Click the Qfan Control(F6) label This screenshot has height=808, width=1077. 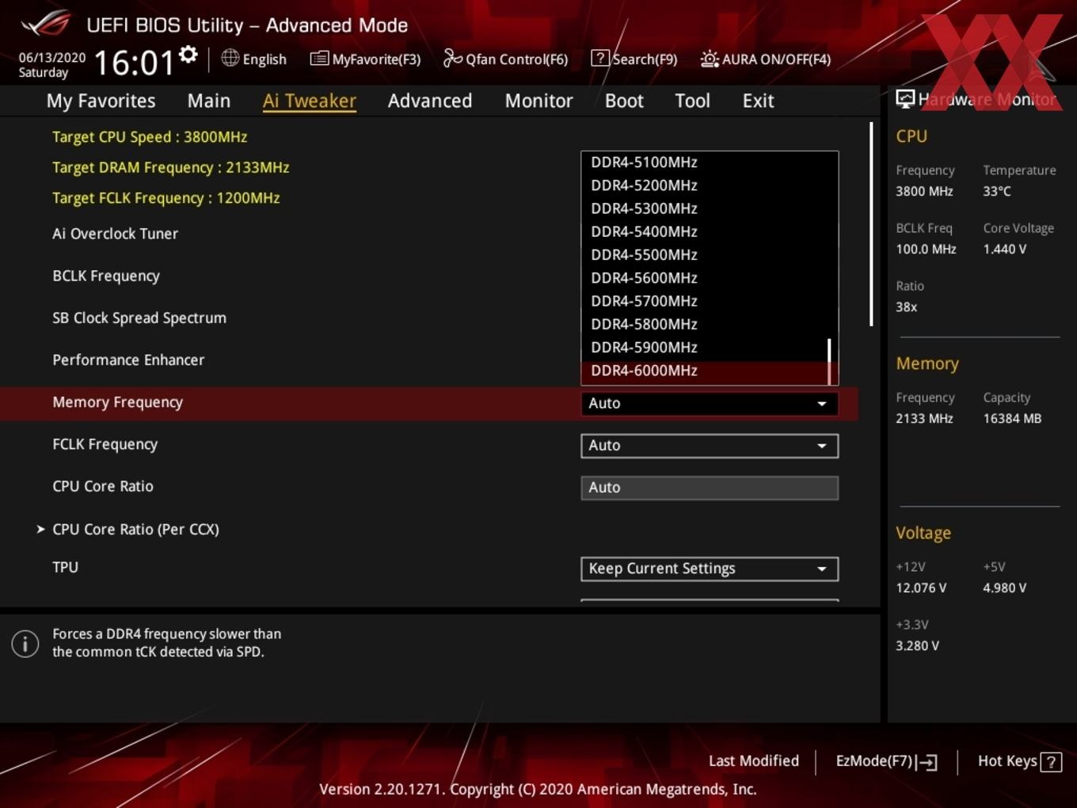(x=516, y=59)
